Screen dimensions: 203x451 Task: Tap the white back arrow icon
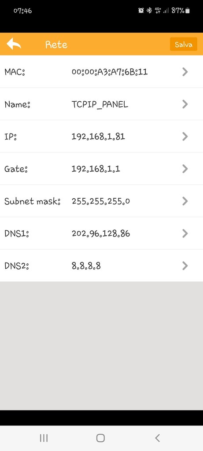(x=14, y=44)
